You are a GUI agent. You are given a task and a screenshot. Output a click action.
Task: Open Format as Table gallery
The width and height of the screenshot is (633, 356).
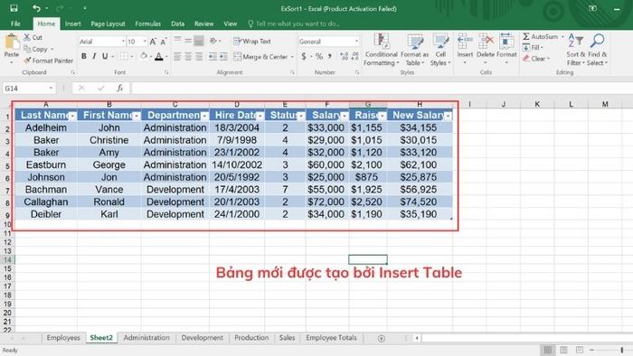click(414, 50)
